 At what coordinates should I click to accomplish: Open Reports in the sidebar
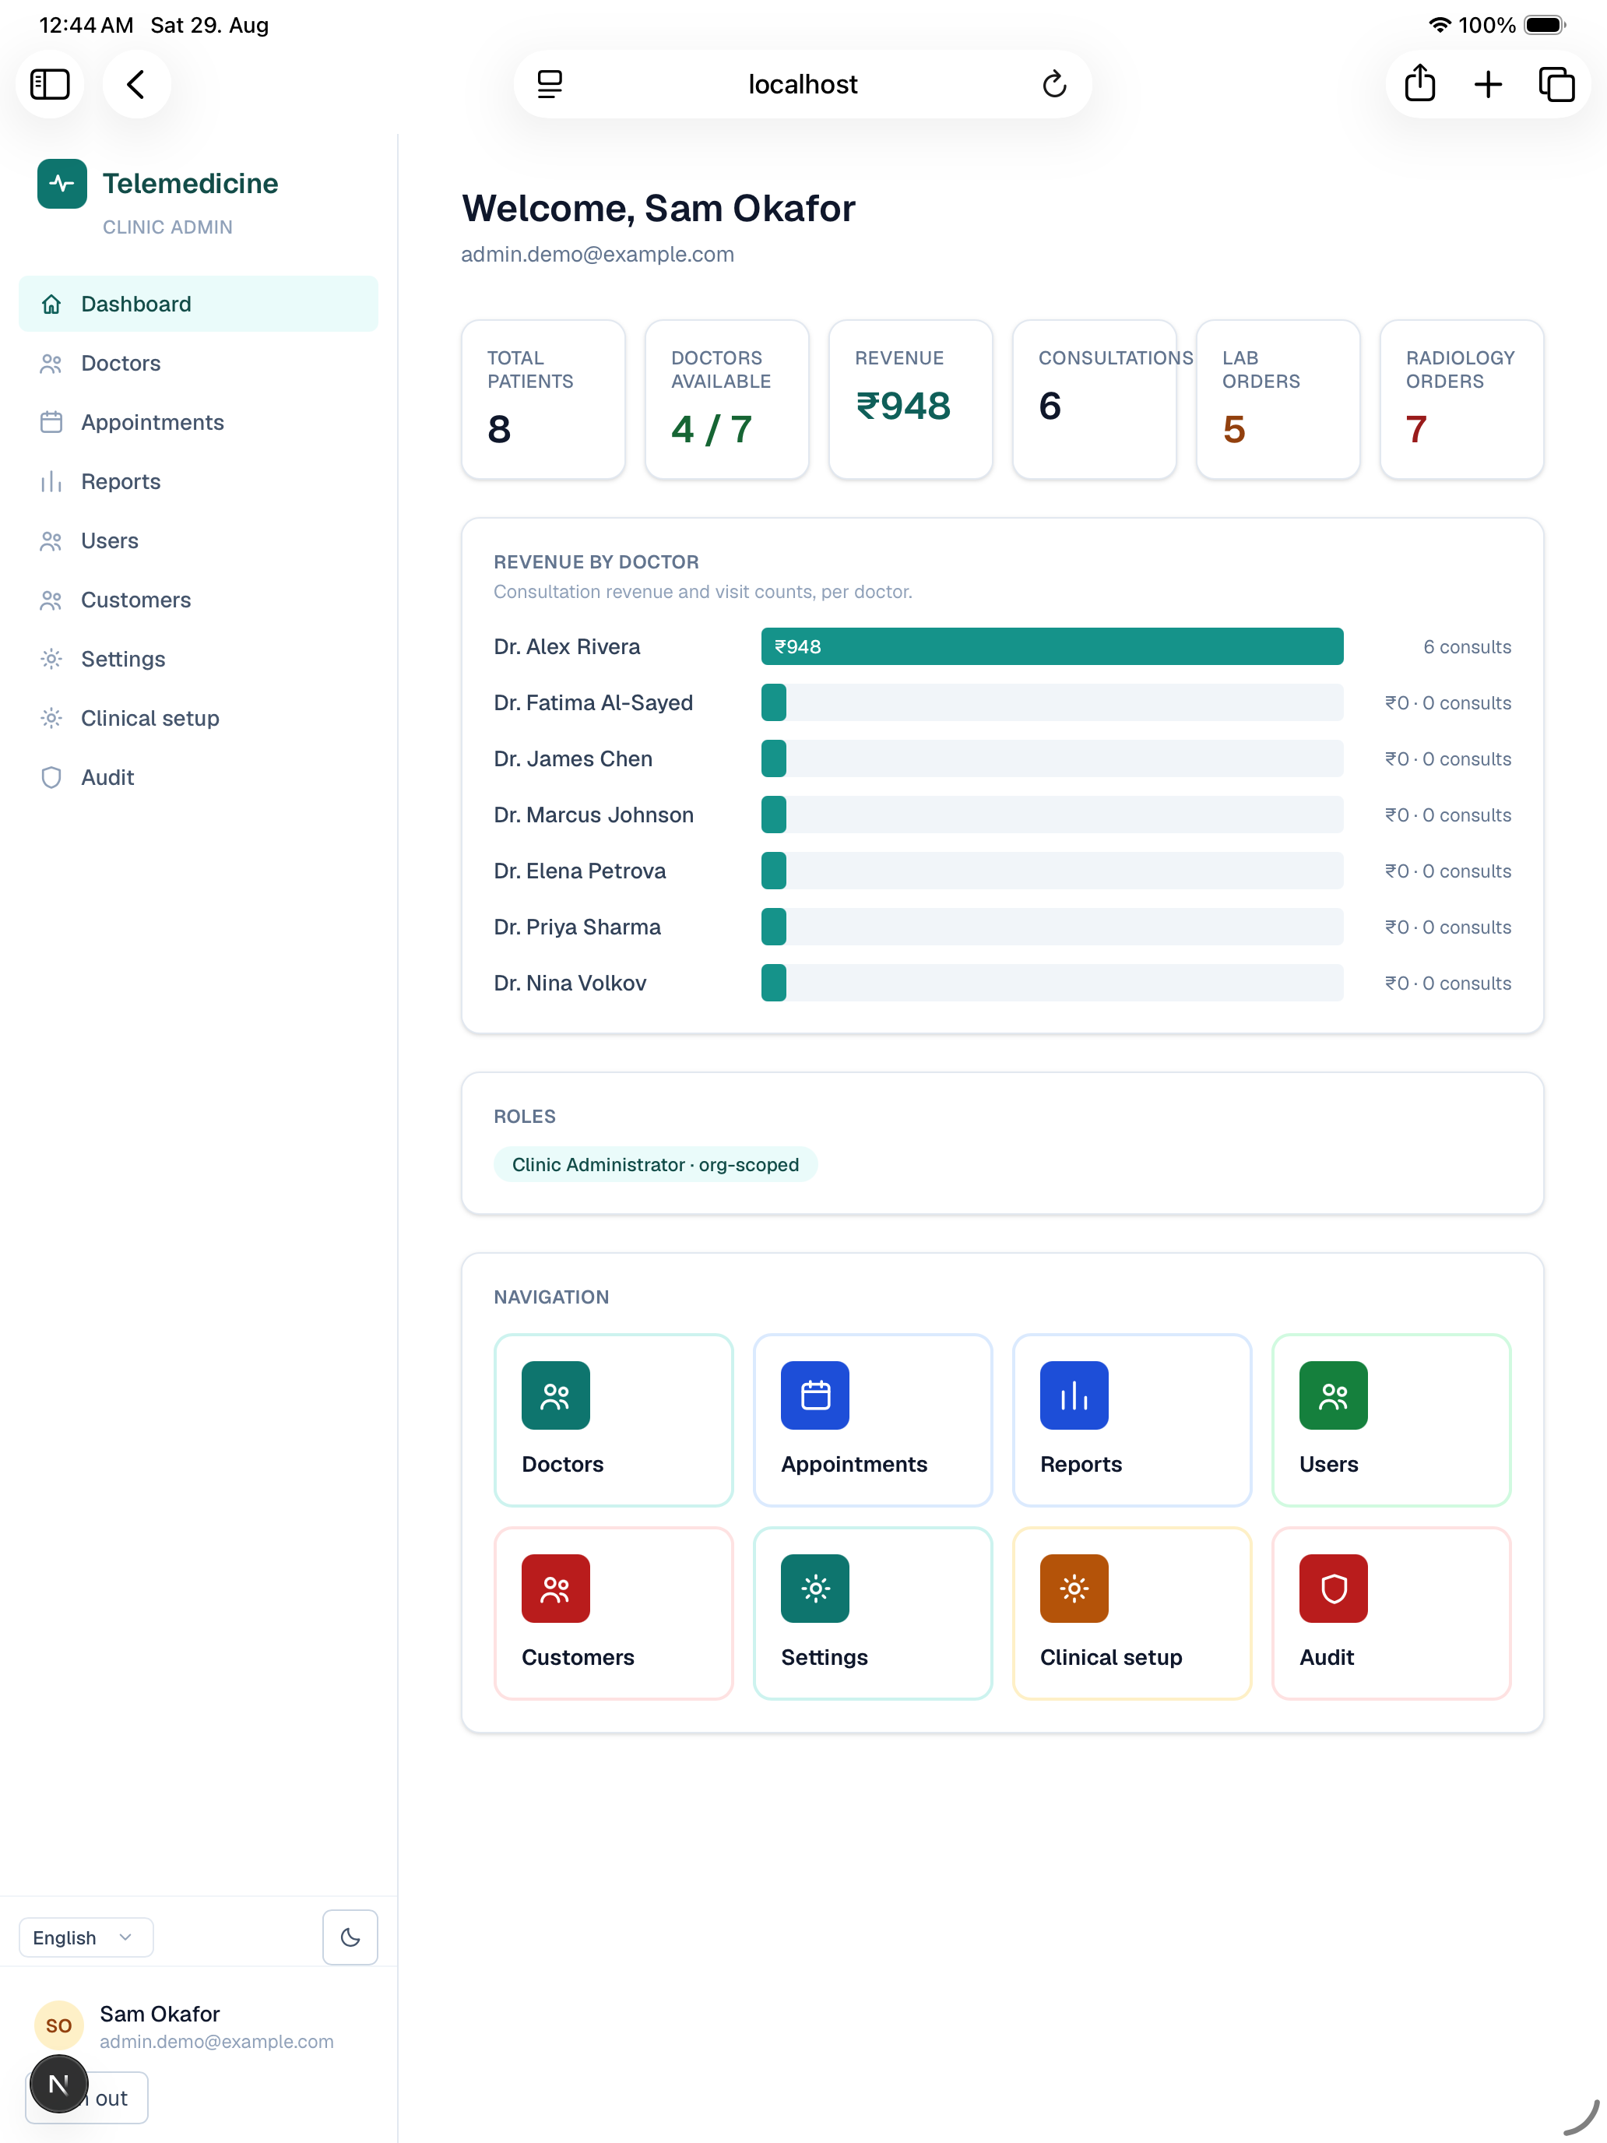[198, 481]
